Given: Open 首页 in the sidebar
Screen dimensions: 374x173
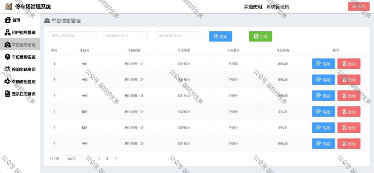Looking at the screenshot, I should pos(20,20).
